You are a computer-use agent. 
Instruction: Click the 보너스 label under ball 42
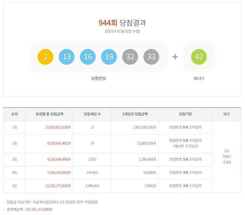[199, 78]
